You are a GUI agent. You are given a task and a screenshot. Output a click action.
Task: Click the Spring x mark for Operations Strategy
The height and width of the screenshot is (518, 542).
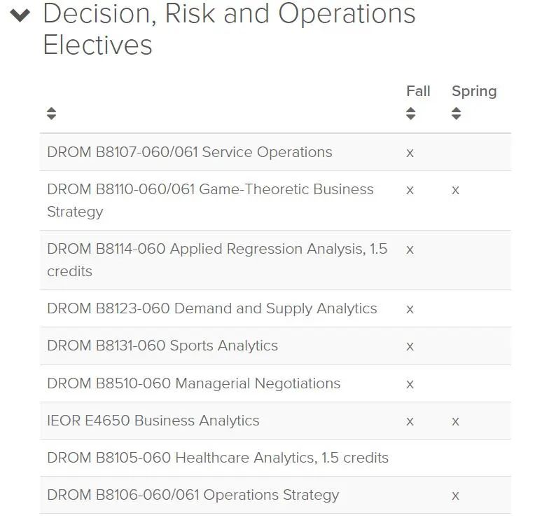tap(456, 496)
